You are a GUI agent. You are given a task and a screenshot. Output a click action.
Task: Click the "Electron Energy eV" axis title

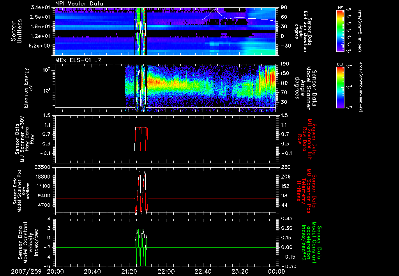point(29,88)
